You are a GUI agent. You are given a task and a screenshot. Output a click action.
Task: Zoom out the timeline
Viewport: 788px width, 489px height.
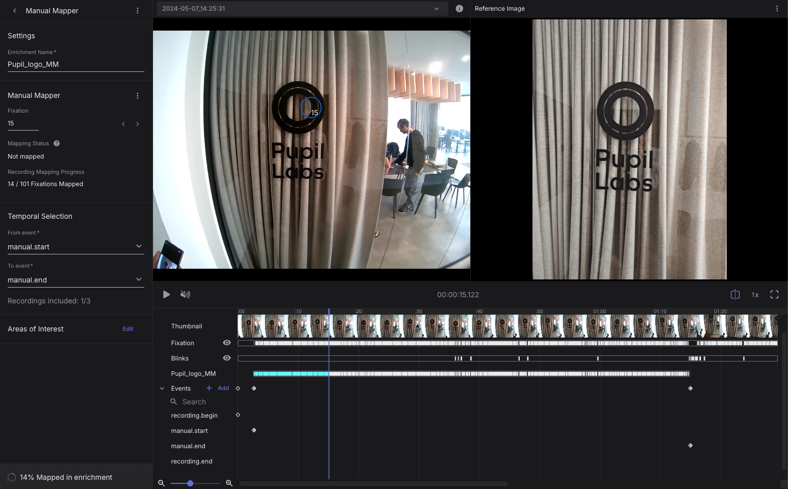pos(161,483)
